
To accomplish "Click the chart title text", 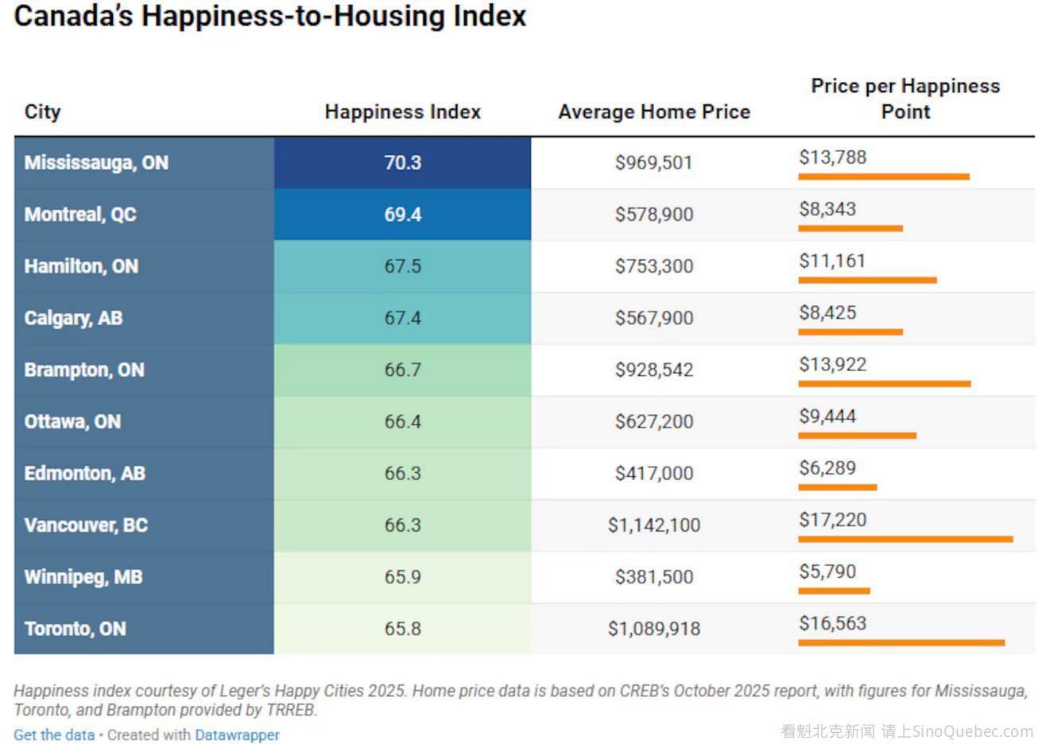I will click(270, 16).
